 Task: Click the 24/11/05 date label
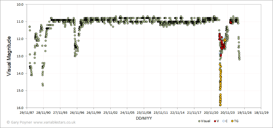(127, 113)
